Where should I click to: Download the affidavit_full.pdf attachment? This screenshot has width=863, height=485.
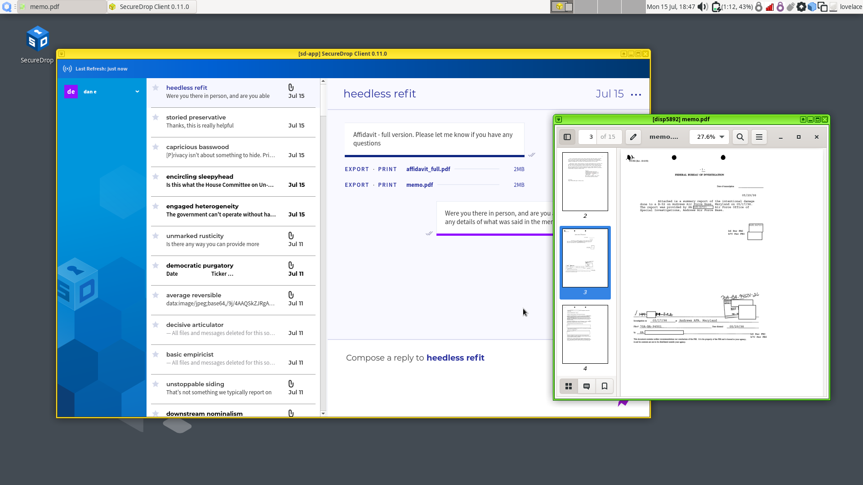coord(427,169)
